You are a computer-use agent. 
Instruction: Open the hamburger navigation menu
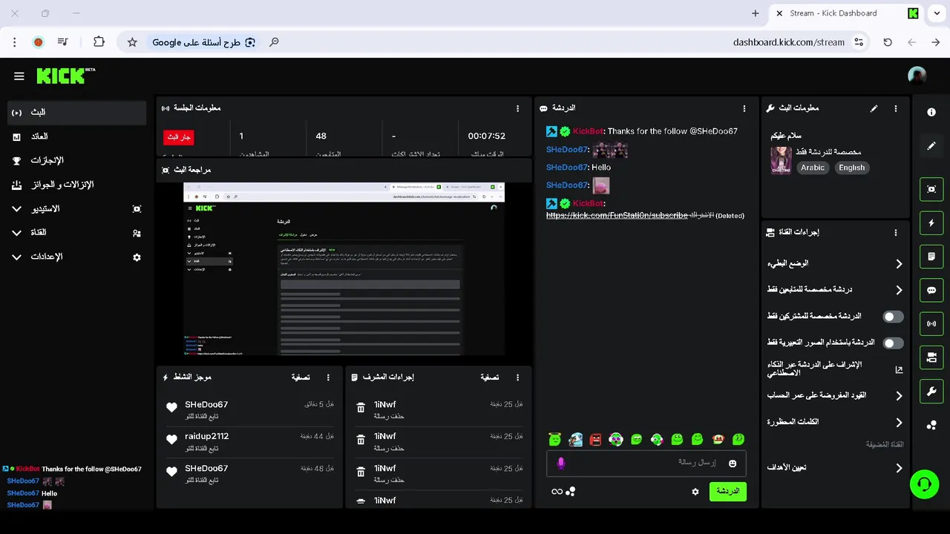19,76
